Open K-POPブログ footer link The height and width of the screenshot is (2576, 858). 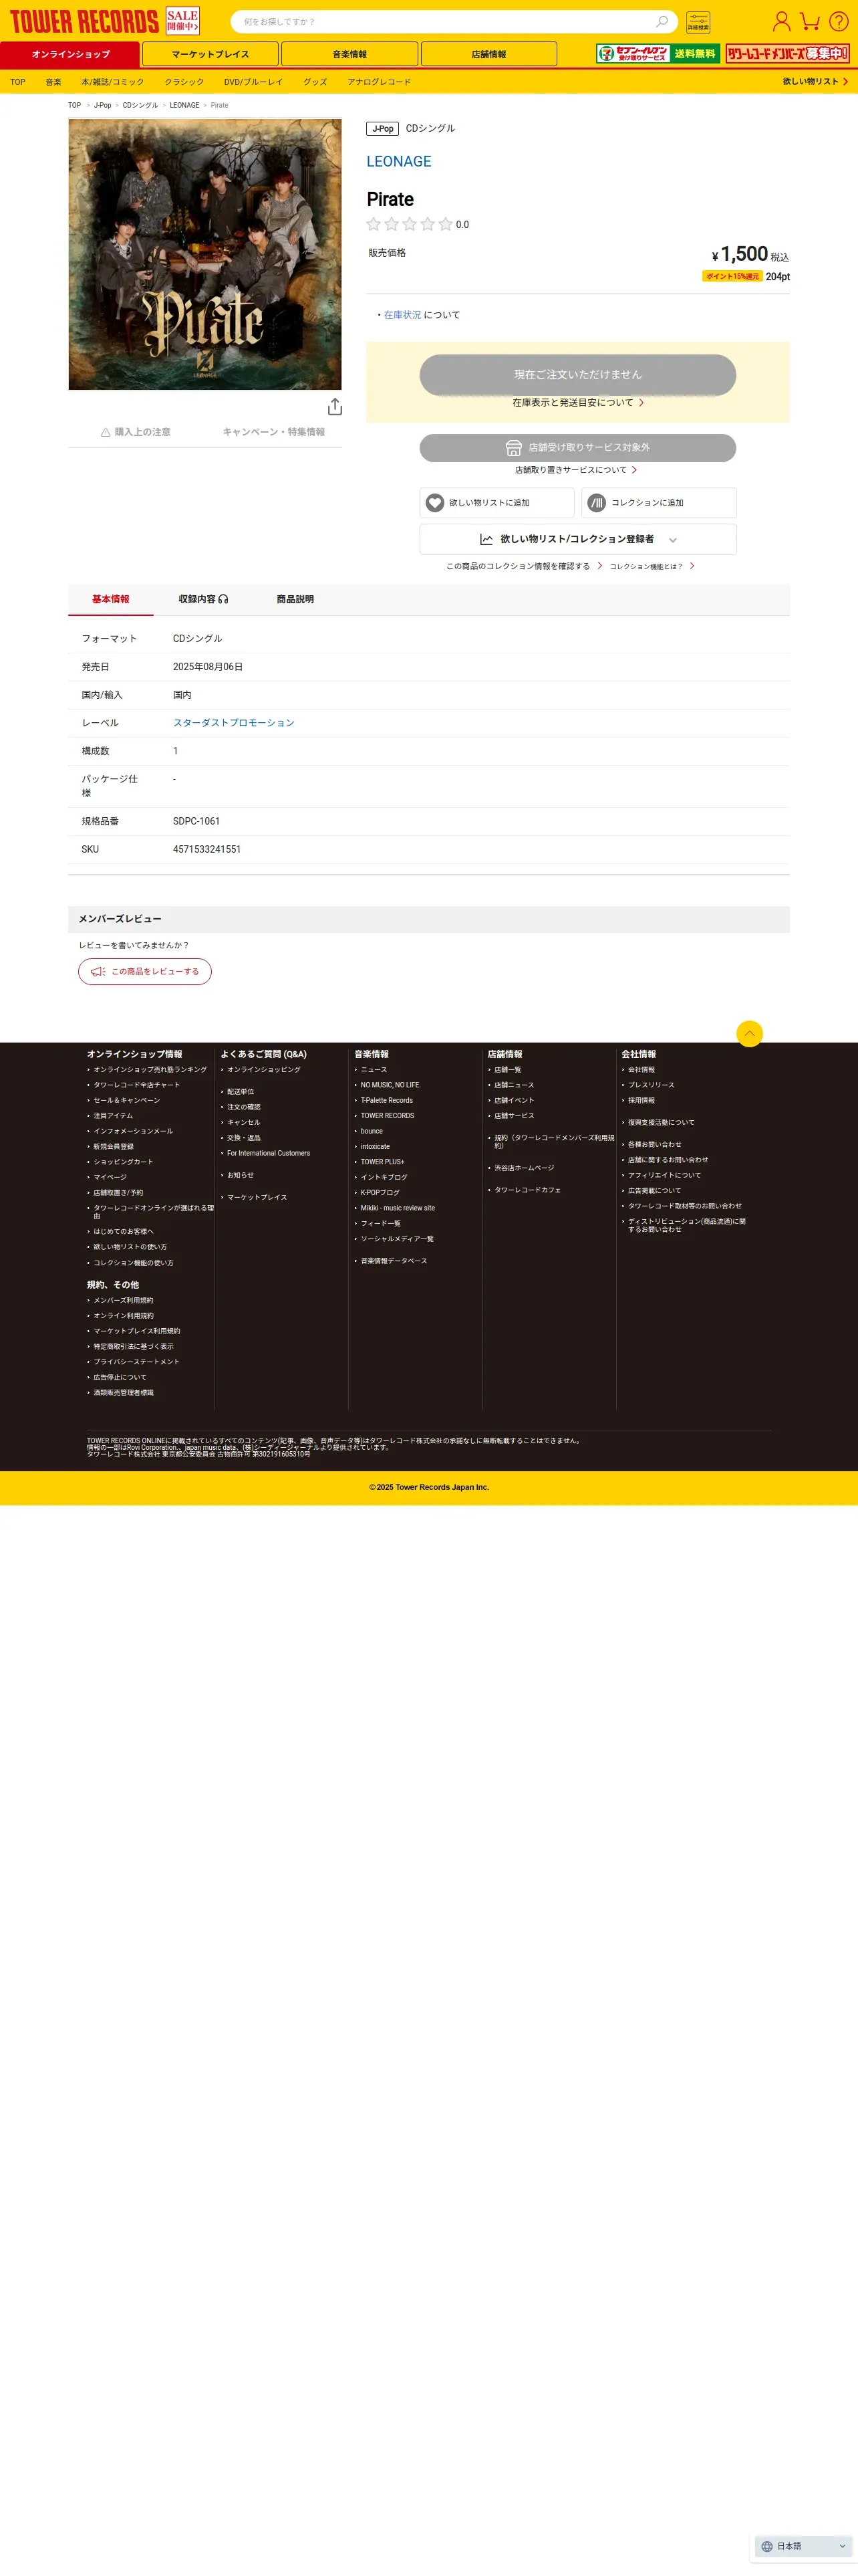coord(380,1193)
